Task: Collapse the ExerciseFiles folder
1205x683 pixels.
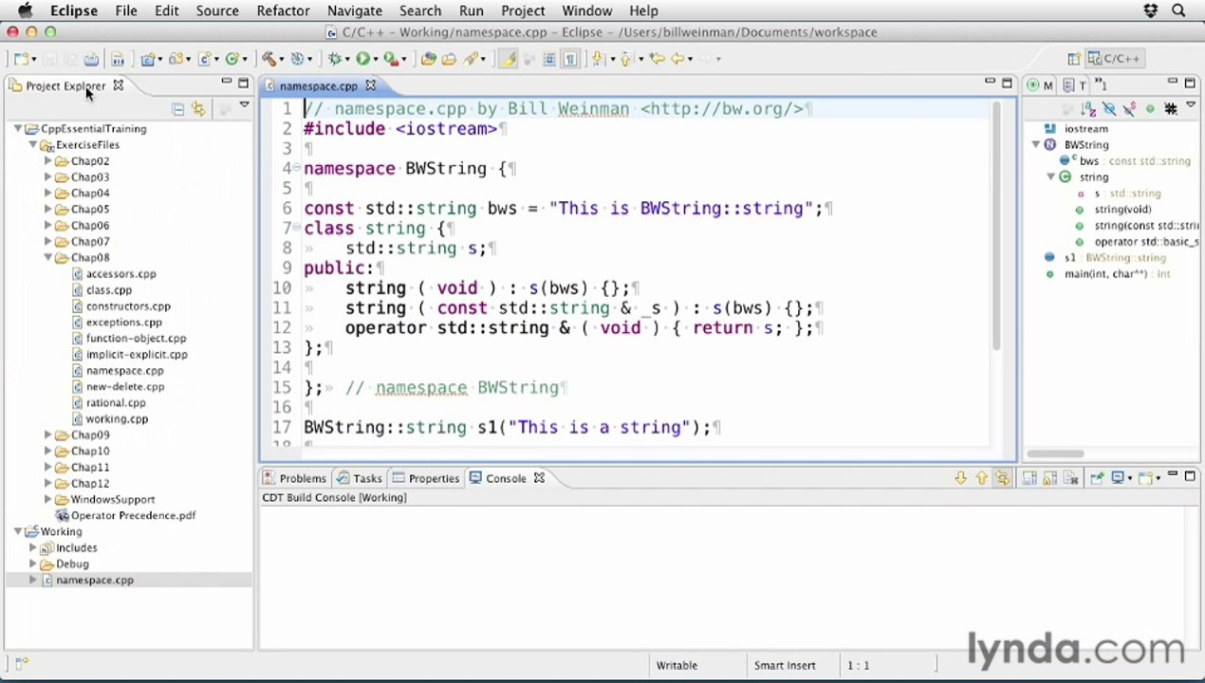Action: (33, 145)
